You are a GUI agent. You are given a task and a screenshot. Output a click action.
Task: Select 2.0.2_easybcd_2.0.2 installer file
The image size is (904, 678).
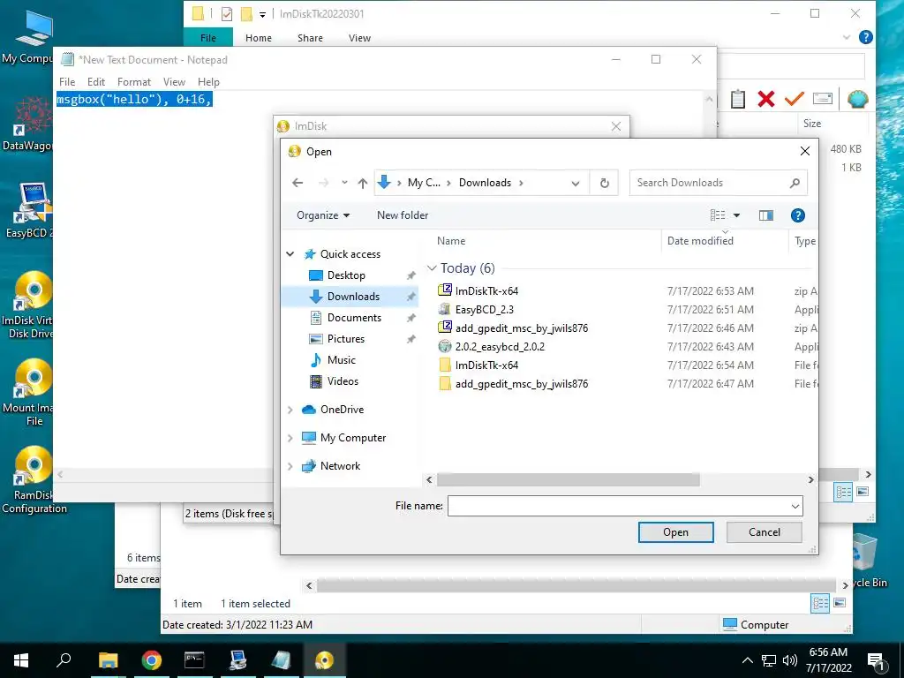[x=500, y=346]
